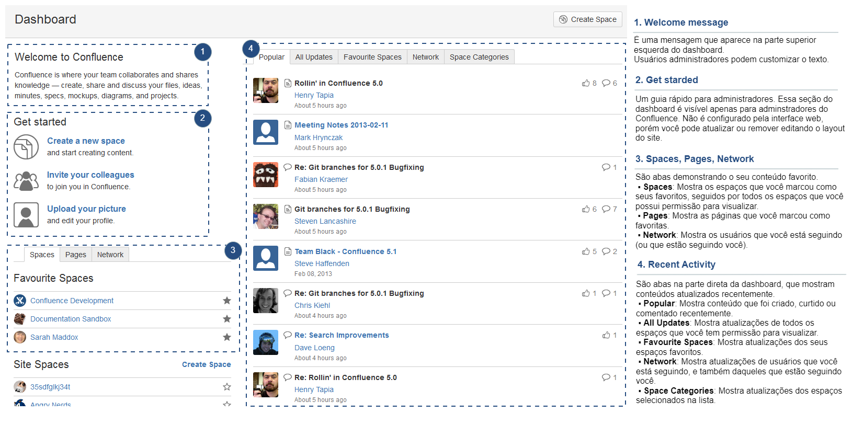Click page icon beside Meeting Notes 2013-02-11

click(288, 125)
